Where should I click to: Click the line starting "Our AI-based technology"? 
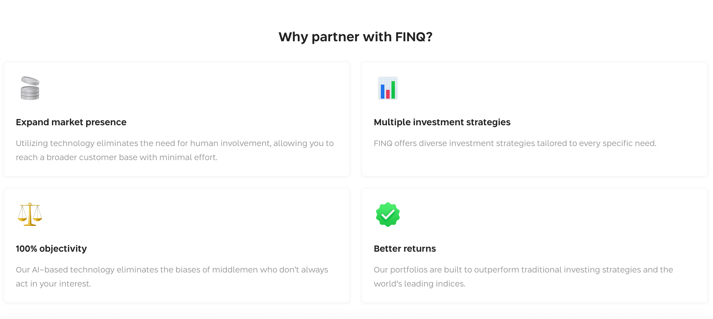[x=172, y=270]
